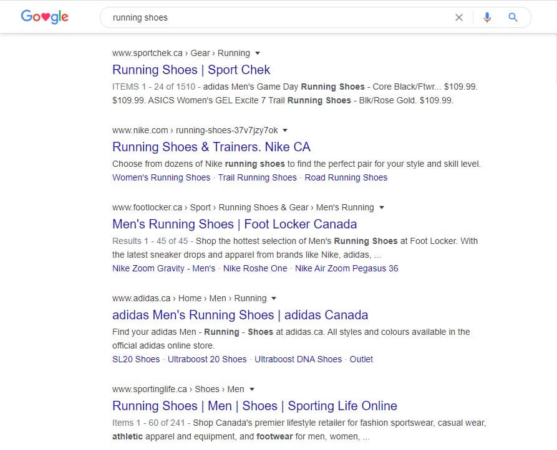Screen dimensions: 557x450
Task: Follow Trail Running Shoes sitelink
Action: tap(257, 177)
